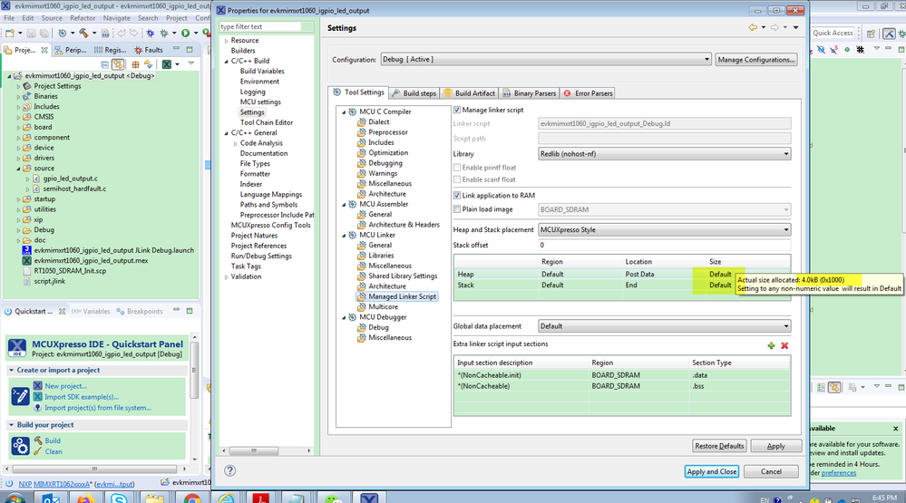Click the gpio_led_output.c file icon
The height and width of the screenshot is (503, 906).
coord(36,179)
